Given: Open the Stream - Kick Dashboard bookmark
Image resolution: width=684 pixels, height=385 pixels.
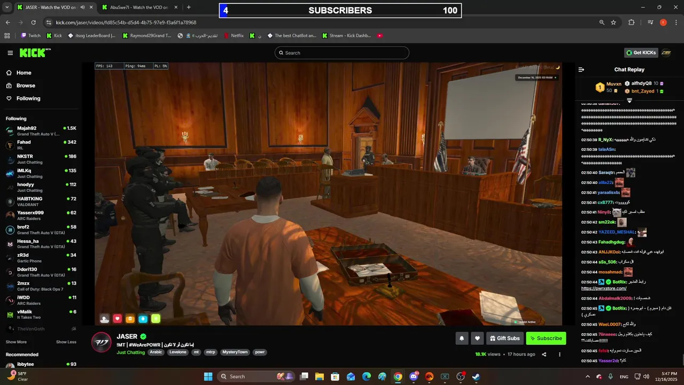Looking at the screenshot, I should tap(346, 36).
